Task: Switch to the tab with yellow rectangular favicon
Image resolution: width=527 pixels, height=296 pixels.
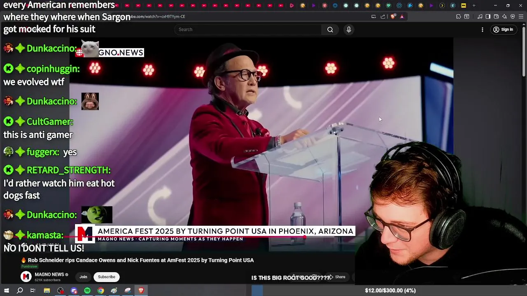Action: pos(463,5)
